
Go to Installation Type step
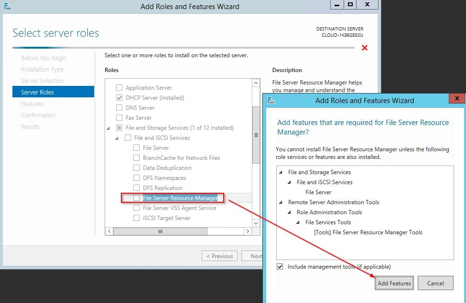42,70
